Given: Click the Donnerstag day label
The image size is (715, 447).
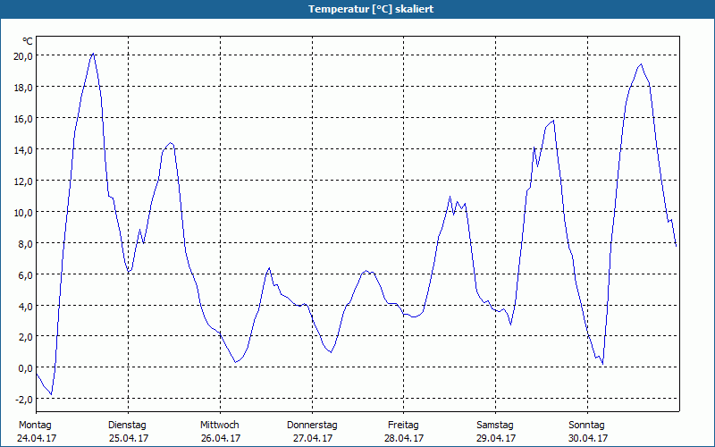Looking at the screenshot, I should [x=312, y=426].
